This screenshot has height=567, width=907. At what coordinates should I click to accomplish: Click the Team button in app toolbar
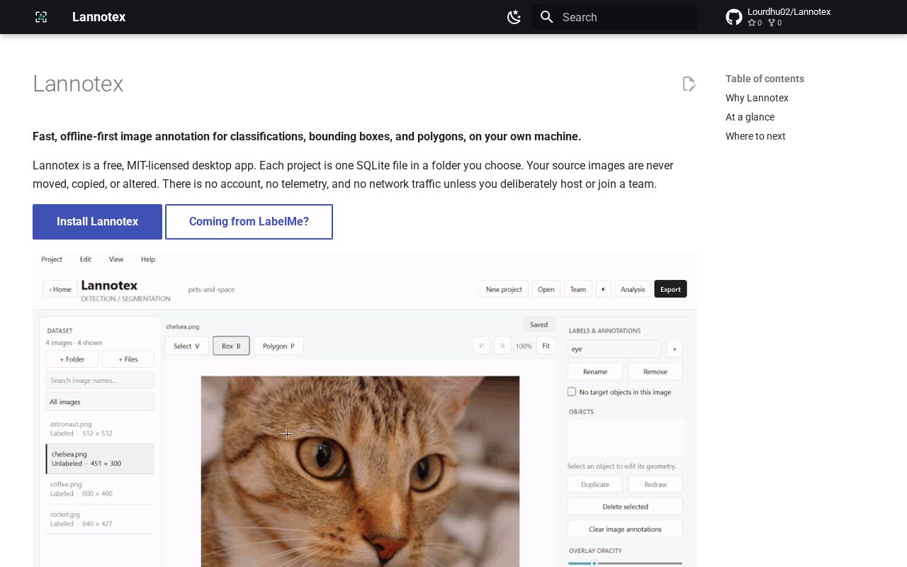[578, 289]
